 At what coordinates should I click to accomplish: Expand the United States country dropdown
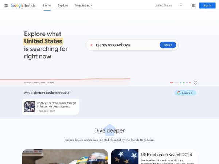[168, 5]
